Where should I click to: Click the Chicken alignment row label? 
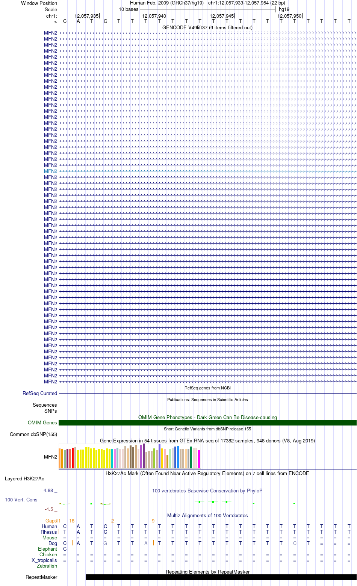[48, 554]
